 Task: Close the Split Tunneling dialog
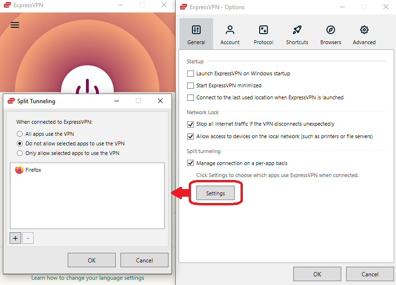point(160,101)
